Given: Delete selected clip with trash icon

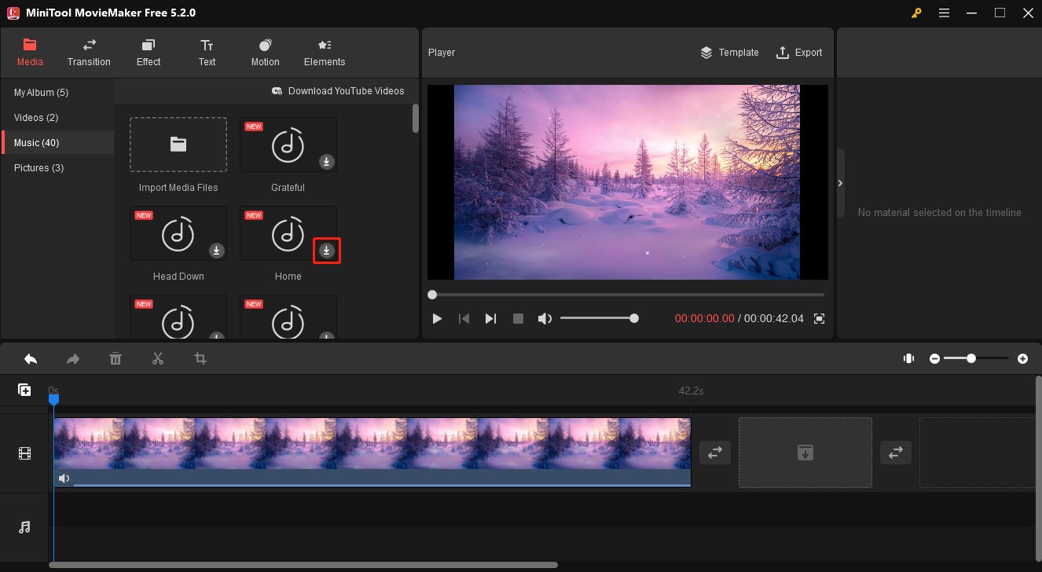Looking at the screenshot, I should 116,358.
